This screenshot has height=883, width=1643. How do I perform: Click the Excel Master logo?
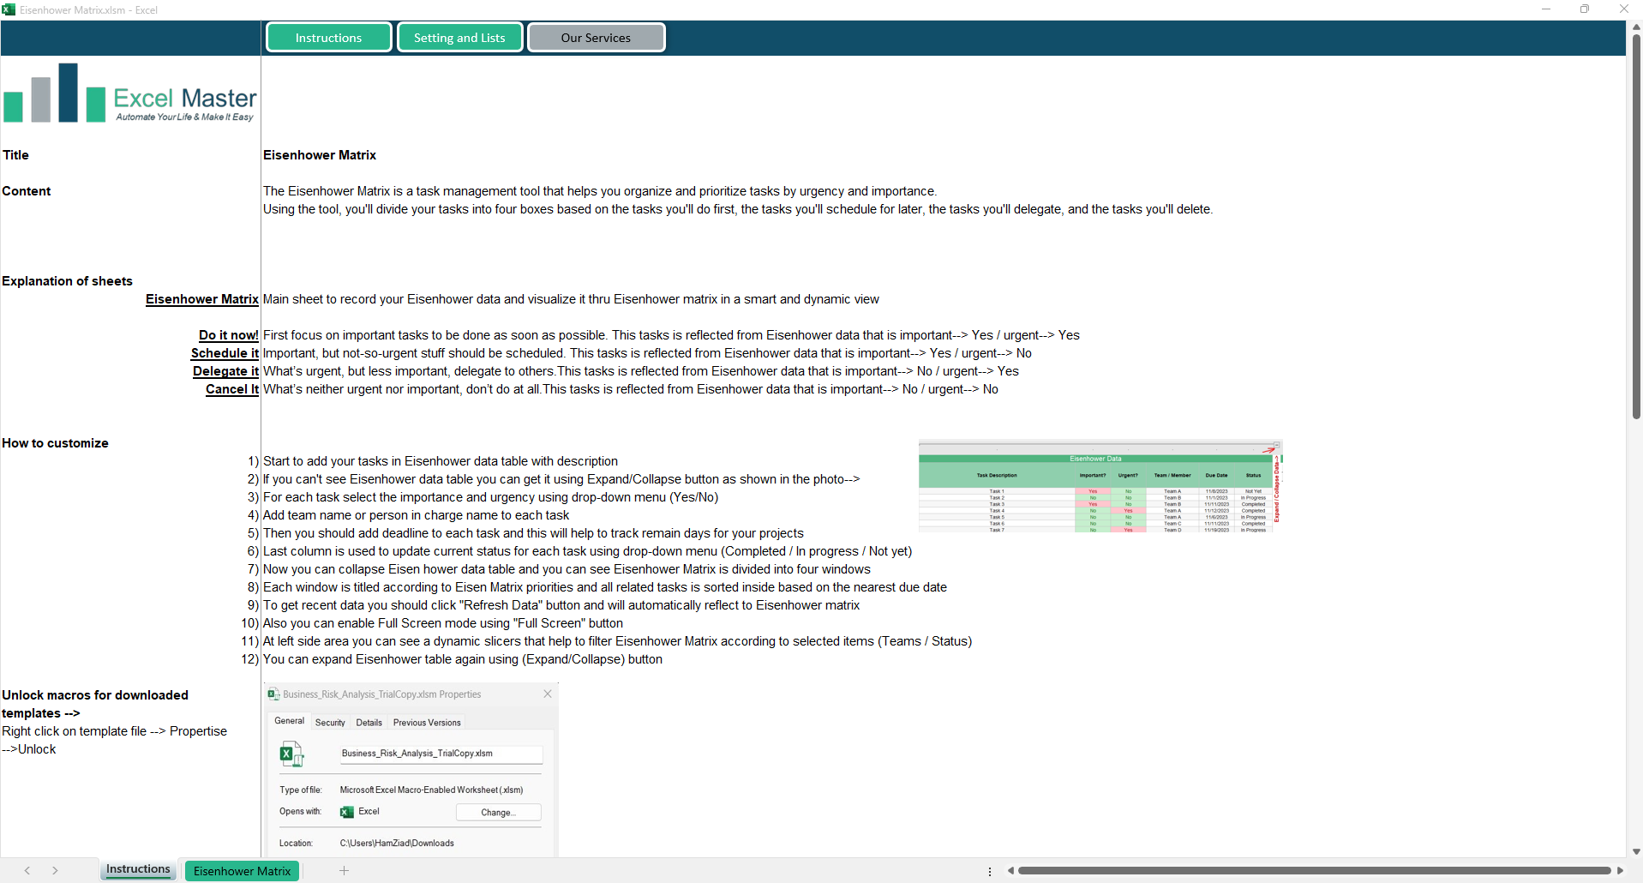click(x=130, y=93)
